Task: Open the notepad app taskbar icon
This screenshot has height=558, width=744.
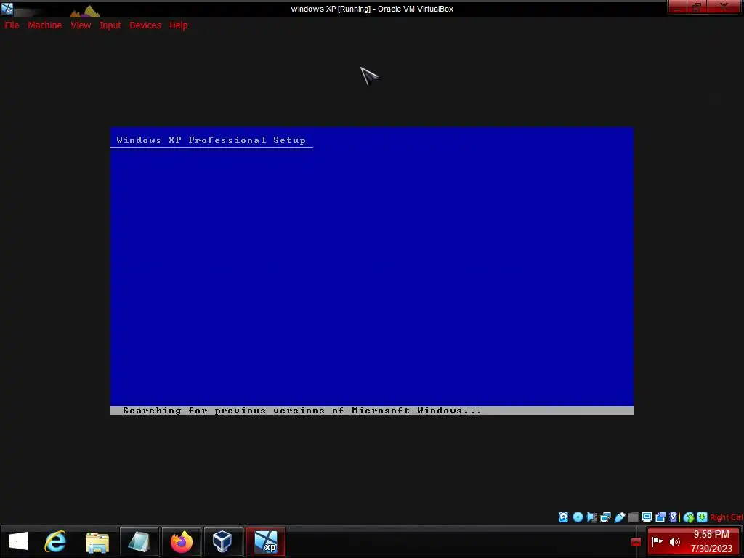Action: pyautogui.click(x=139, y=541)
